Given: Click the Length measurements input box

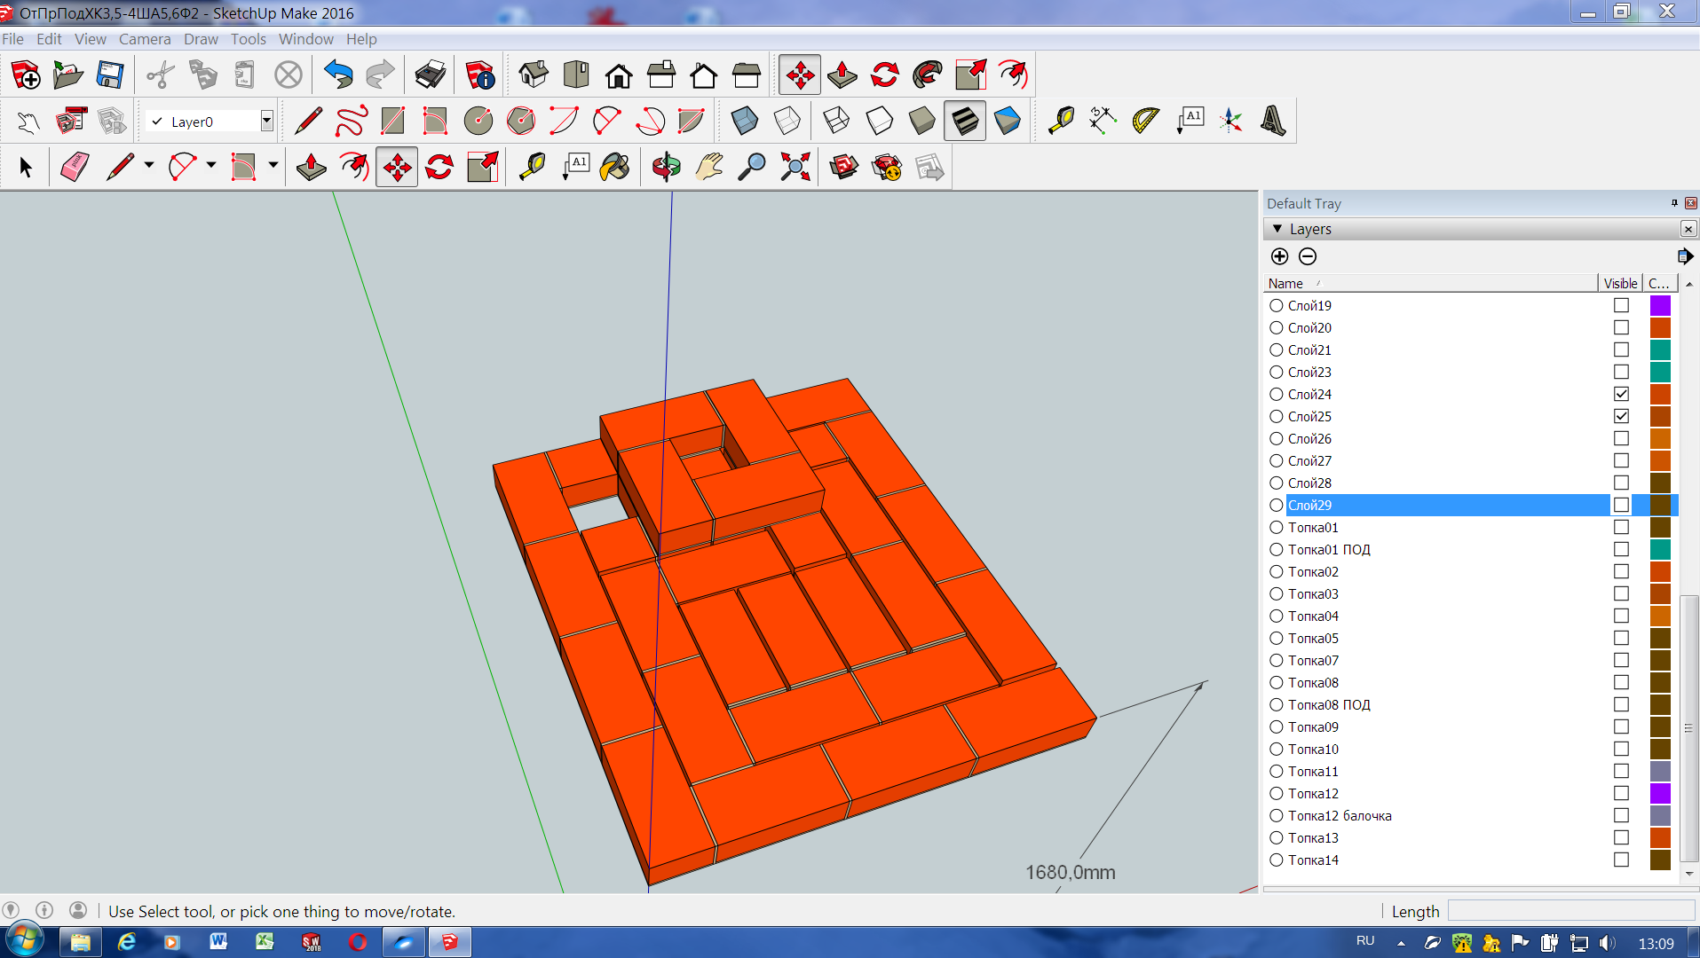Looking at the screenshot, I should [1571, 911].
